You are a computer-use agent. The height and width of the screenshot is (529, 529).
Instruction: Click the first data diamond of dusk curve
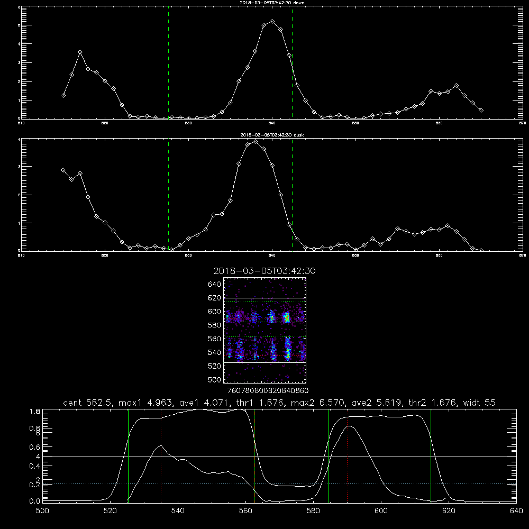(x=63, y=170)
